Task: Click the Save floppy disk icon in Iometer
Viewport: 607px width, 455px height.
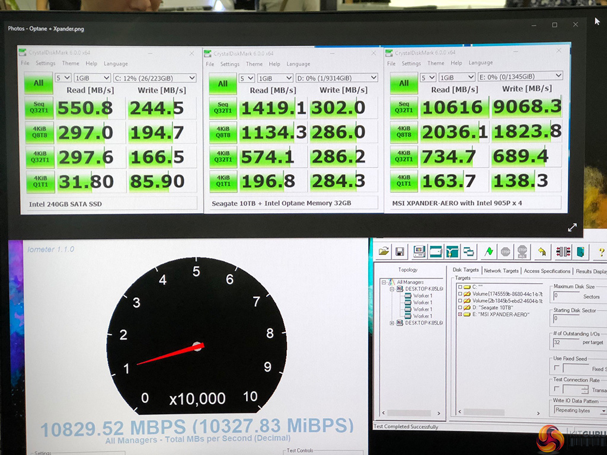Action: [400, 252]
